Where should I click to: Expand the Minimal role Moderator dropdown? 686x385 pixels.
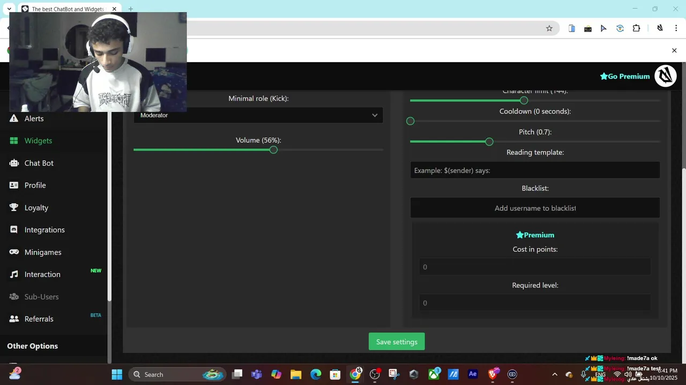[258, 115]
